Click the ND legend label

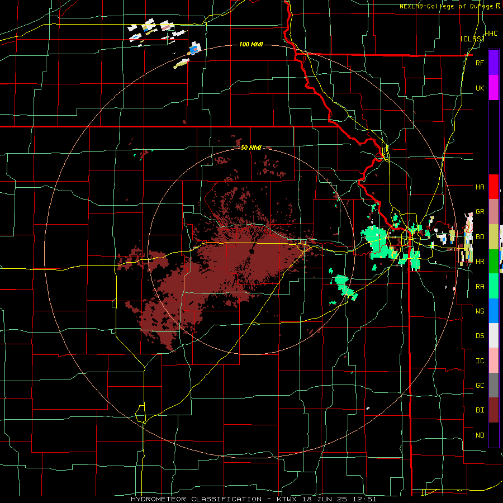tap(480, 435)
